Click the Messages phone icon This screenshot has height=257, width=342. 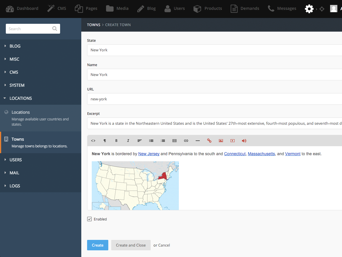tap(271, 8)
